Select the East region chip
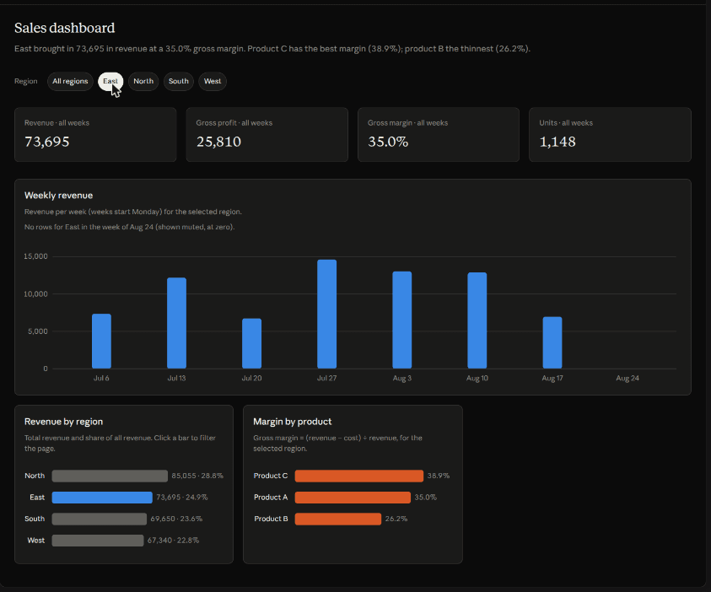Viewport: 711px width, 592px height. 110,81
